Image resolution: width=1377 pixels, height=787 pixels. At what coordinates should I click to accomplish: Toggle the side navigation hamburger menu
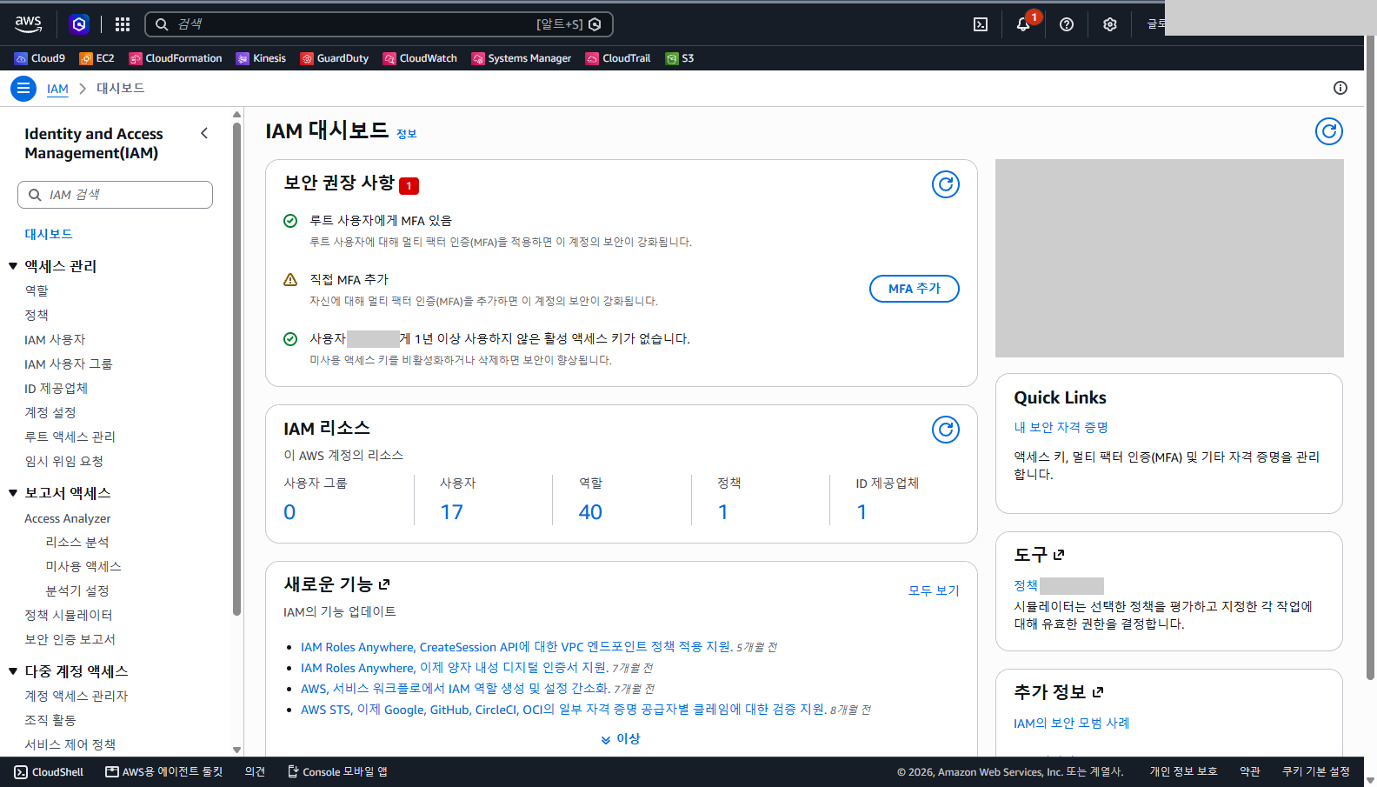[23, 88]
